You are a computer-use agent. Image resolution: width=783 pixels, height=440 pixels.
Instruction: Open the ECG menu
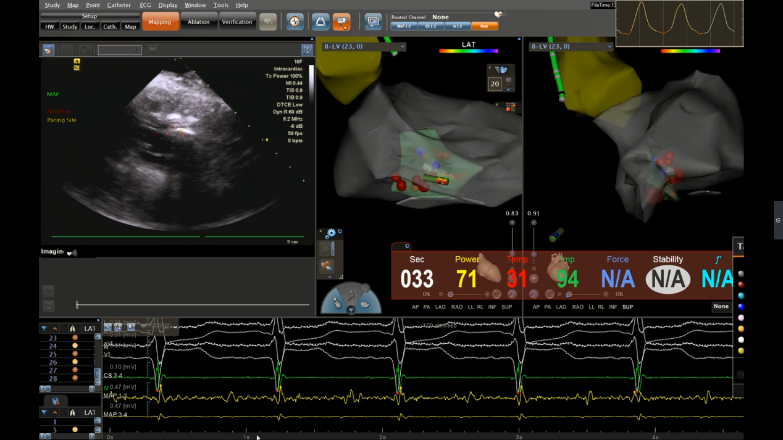click(145, 5)
